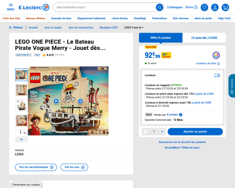235x188 pixels.
Task: Increase quantity with the plus button
Action: pos(162,132)
